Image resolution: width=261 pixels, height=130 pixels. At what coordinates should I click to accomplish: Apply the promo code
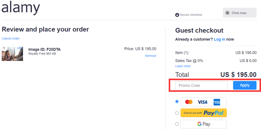click(245, 85)
